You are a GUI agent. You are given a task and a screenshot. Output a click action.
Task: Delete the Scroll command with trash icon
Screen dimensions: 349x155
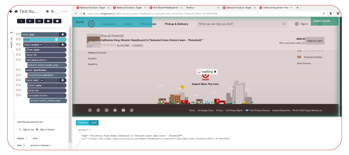coord(56,39)
